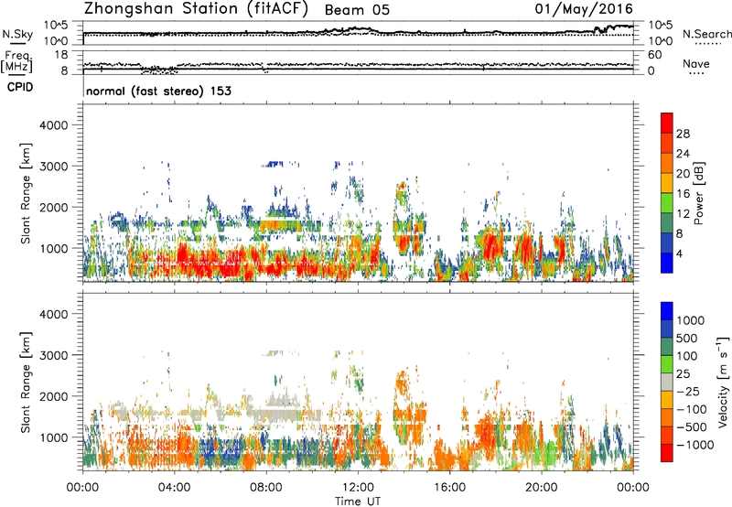Pick the dark blue bottom segment of Power colorbar

(x=667, y=264)
